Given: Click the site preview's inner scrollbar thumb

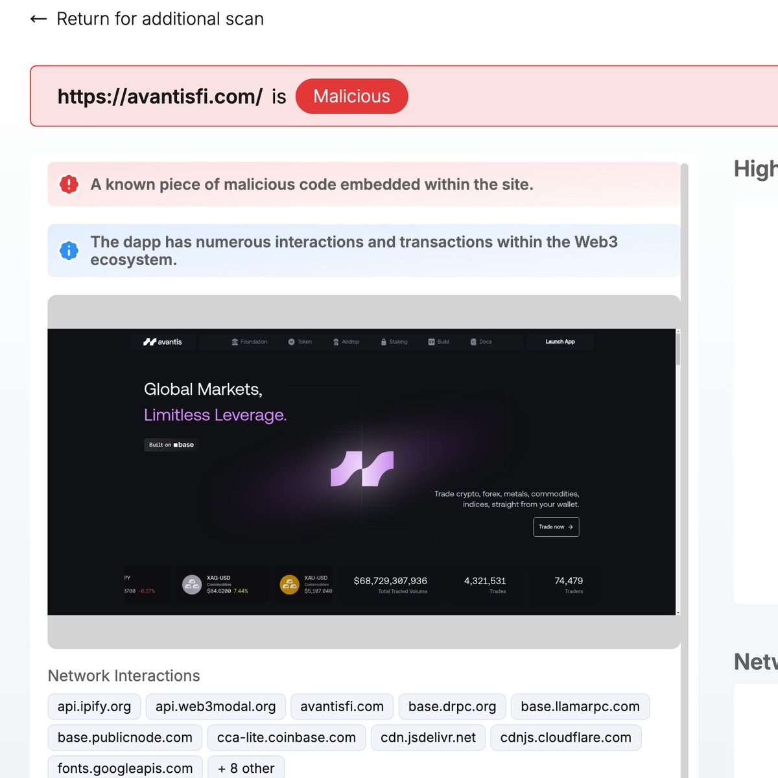Looking at the screenshot, I should point(678,350).
